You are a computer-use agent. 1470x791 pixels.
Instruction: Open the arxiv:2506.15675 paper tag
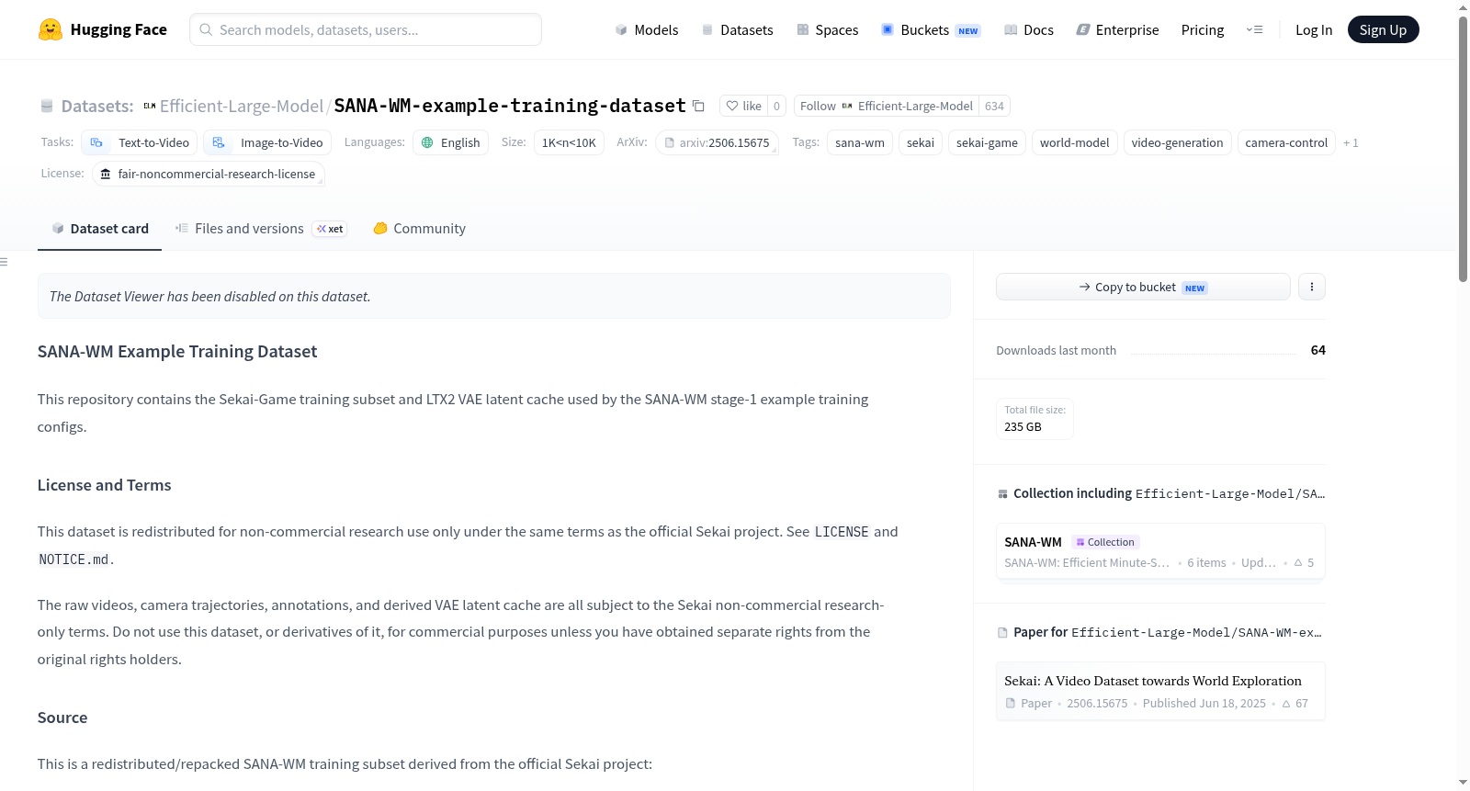click(718, 142)
